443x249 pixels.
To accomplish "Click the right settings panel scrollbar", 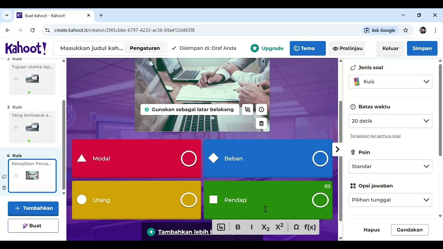I will (440, 110).
